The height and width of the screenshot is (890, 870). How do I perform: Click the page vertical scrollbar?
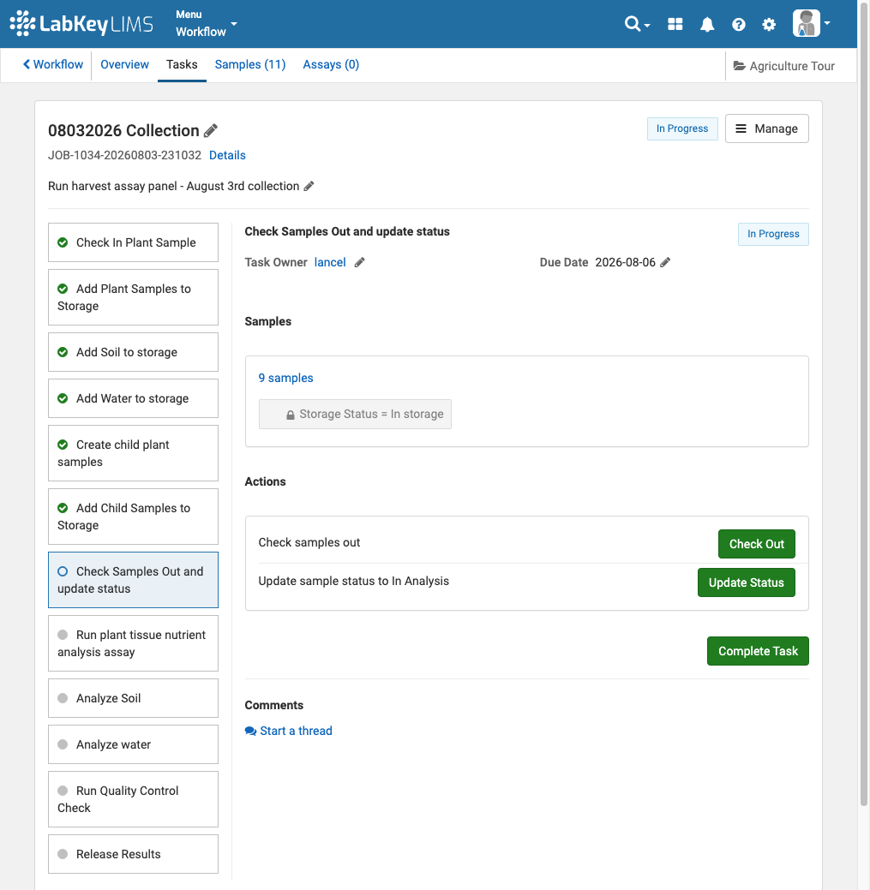point(864,404)
